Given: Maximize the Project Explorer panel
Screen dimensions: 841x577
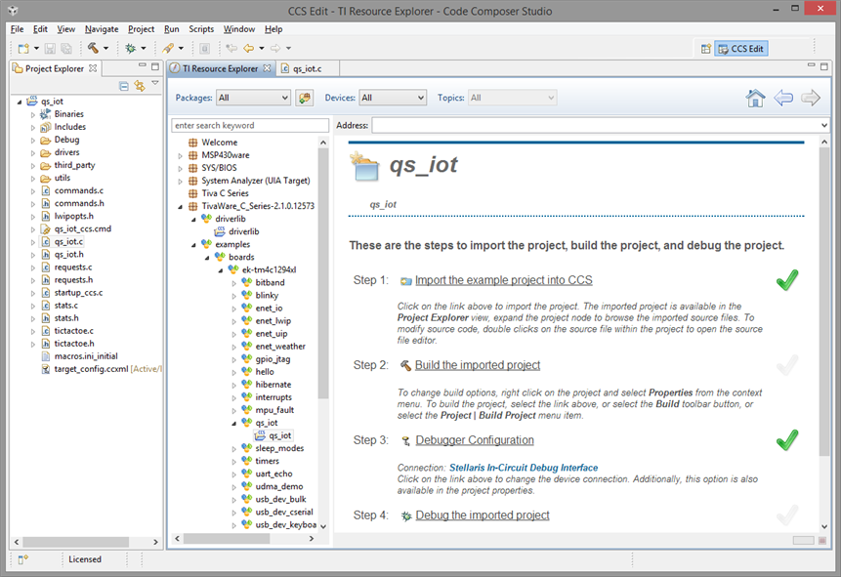Looking at the screenshot, I should click(x=155, y=66).
